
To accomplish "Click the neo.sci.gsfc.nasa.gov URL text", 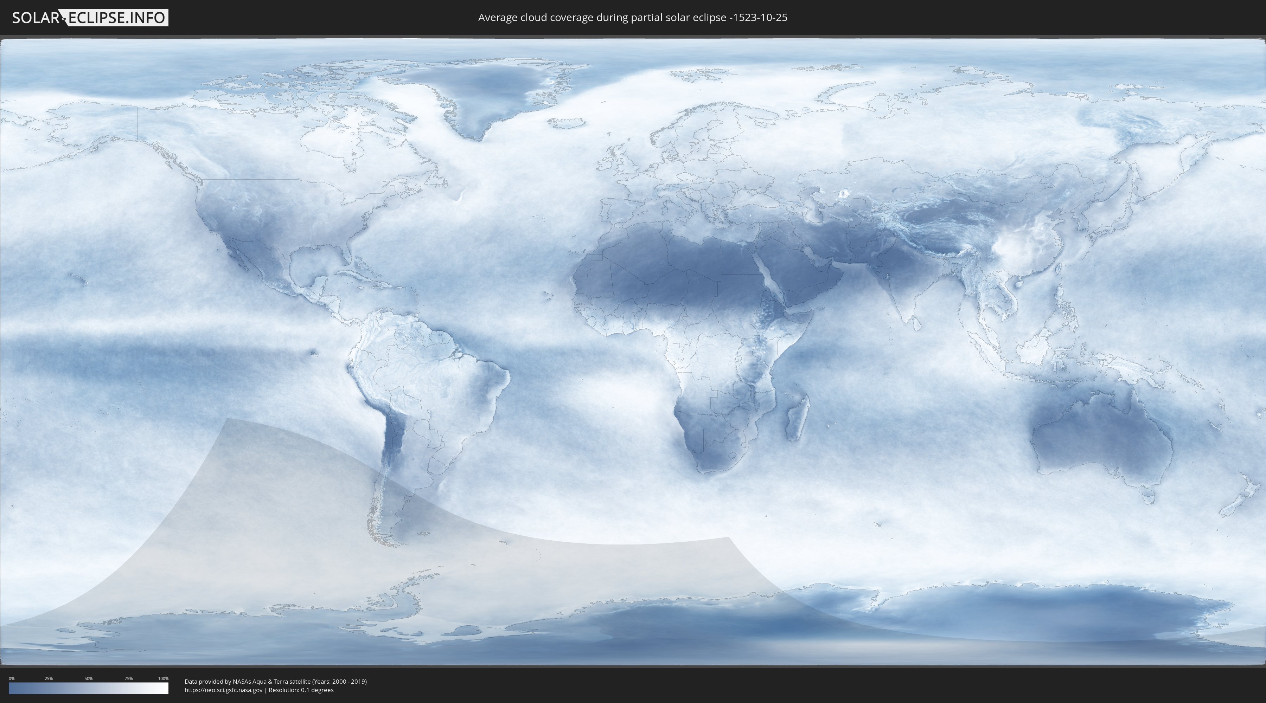I will (223, 690).
